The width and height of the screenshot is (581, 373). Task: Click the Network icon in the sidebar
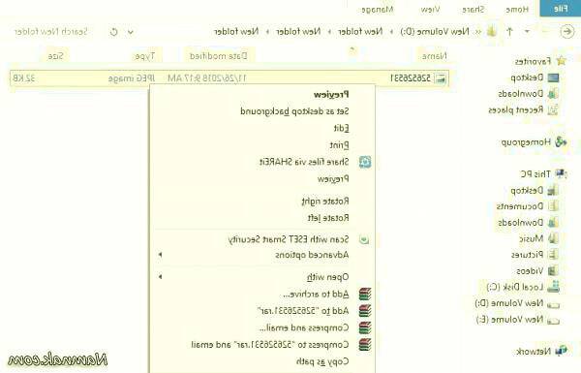click(561, 351)
